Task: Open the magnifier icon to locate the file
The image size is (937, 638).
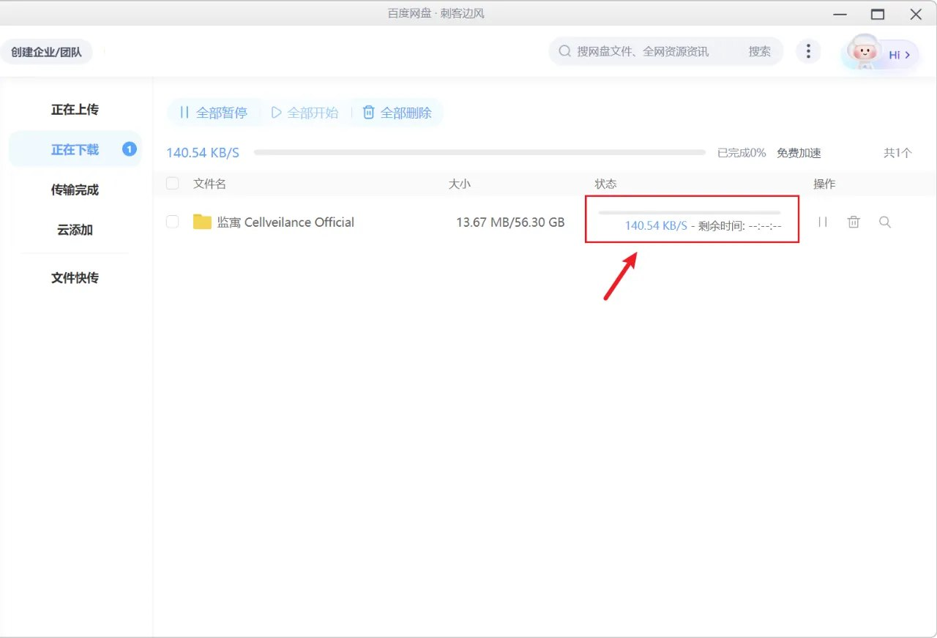Action: (885, 222)
